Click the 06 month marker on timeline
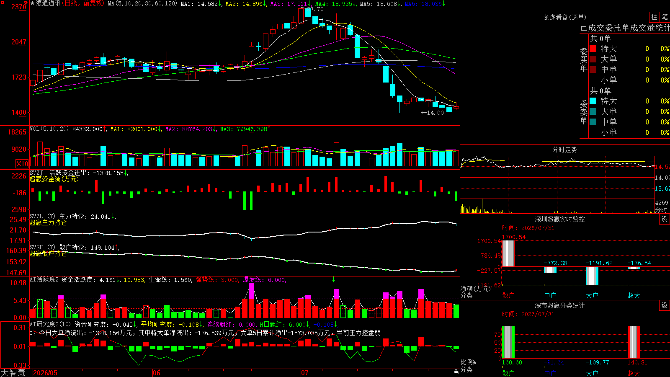This screenshot has width=670, height=377. (157, 373)
